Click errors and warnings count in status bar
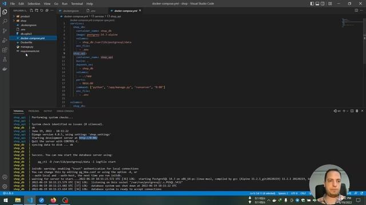The height and width of the screenshot is (205, 366). 8,194
